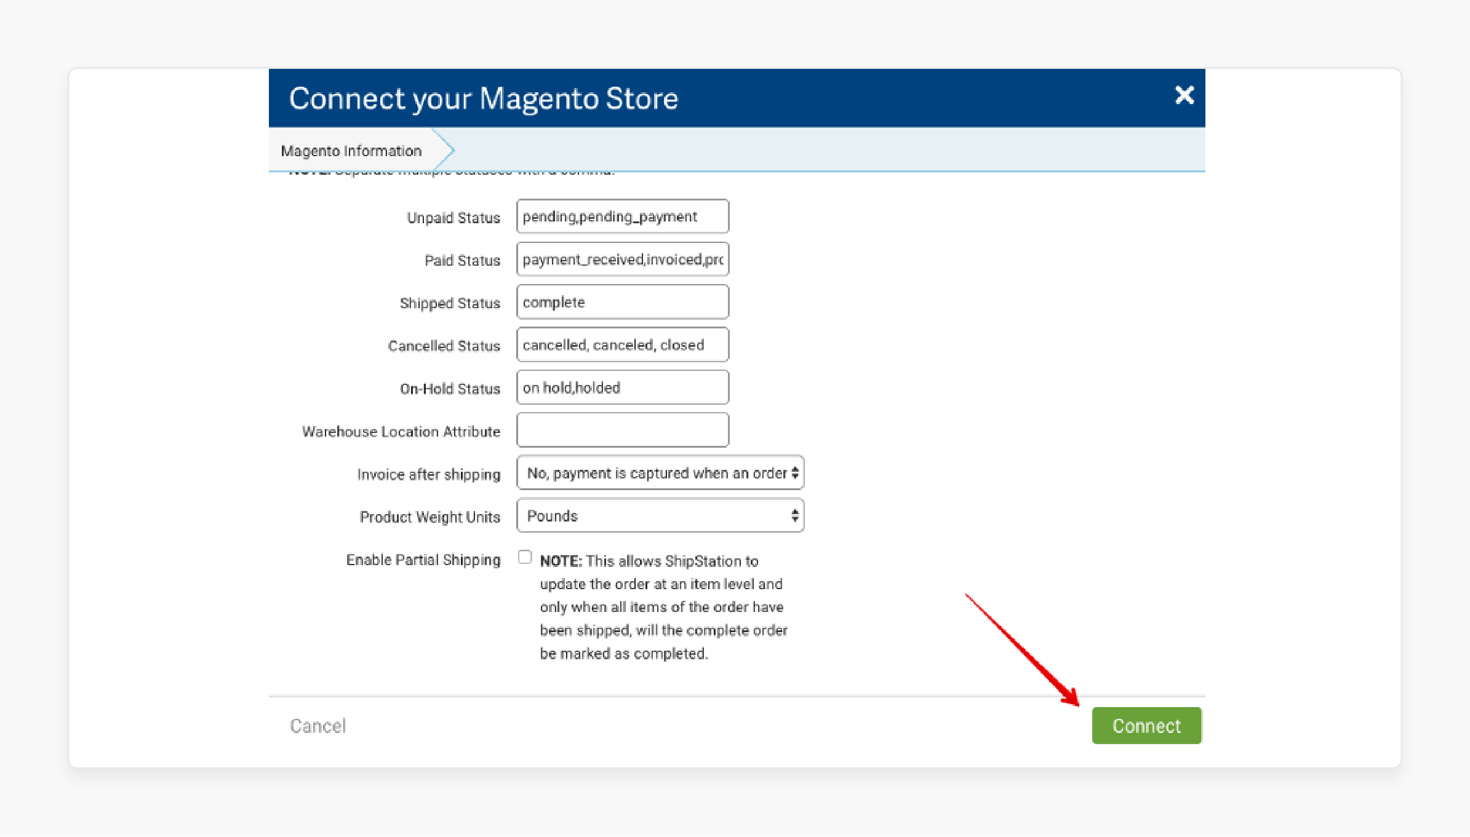Edit the Shipped Status field
The height and width of the screenshot is (837, 1470).
[623, 302]
